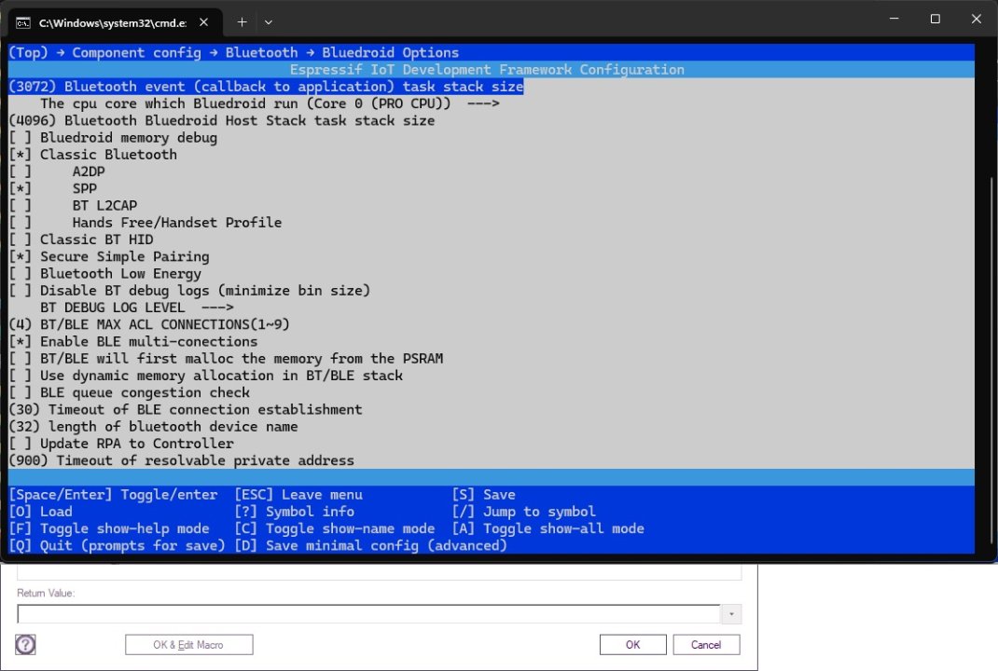Click the [D] Save minimal config hint
This screenshot has height=671, width=998.
click(370, 546)
